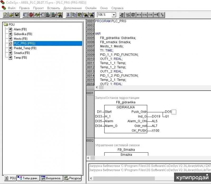Click the Assign toolbar icon

(x=139, y=15)
